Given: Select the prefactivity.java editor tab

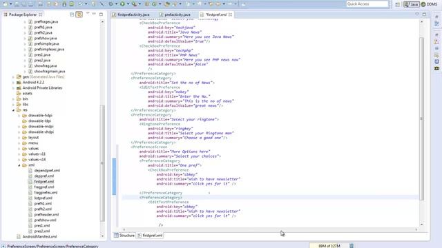Looking at the screenshot, I should pyautogui.click(x=175, y=14).
